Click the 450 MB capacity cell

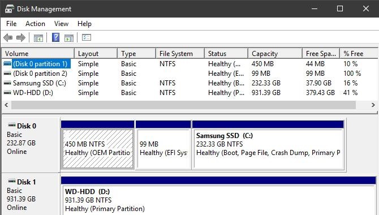tap(262, 64)
